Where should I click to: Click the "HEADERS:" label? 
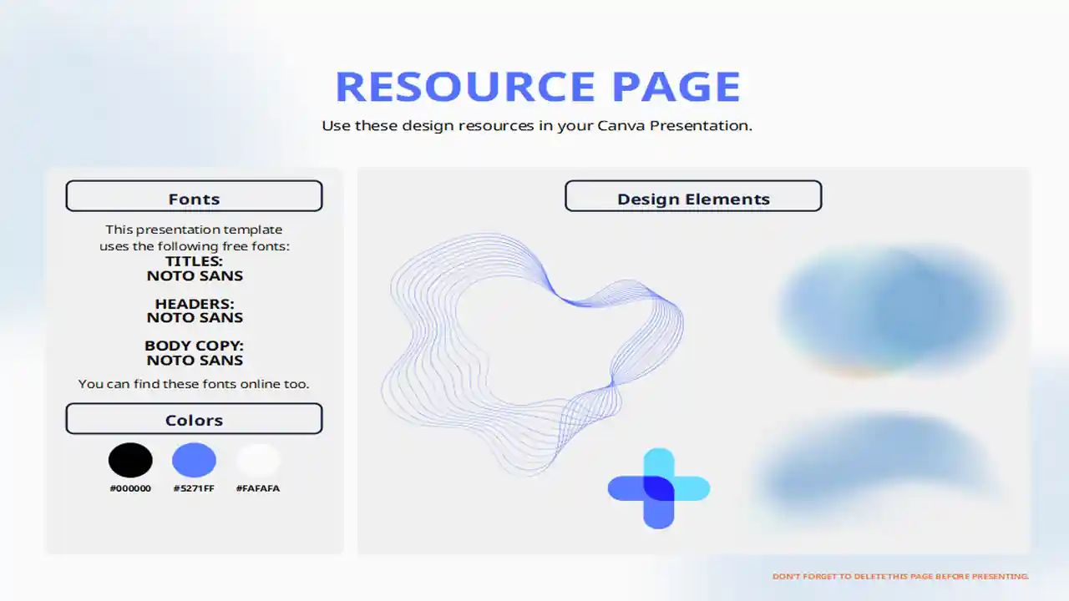click(195, 304)
